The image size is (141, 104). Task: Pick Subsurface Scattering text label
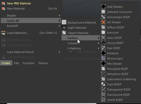point(122,79)
